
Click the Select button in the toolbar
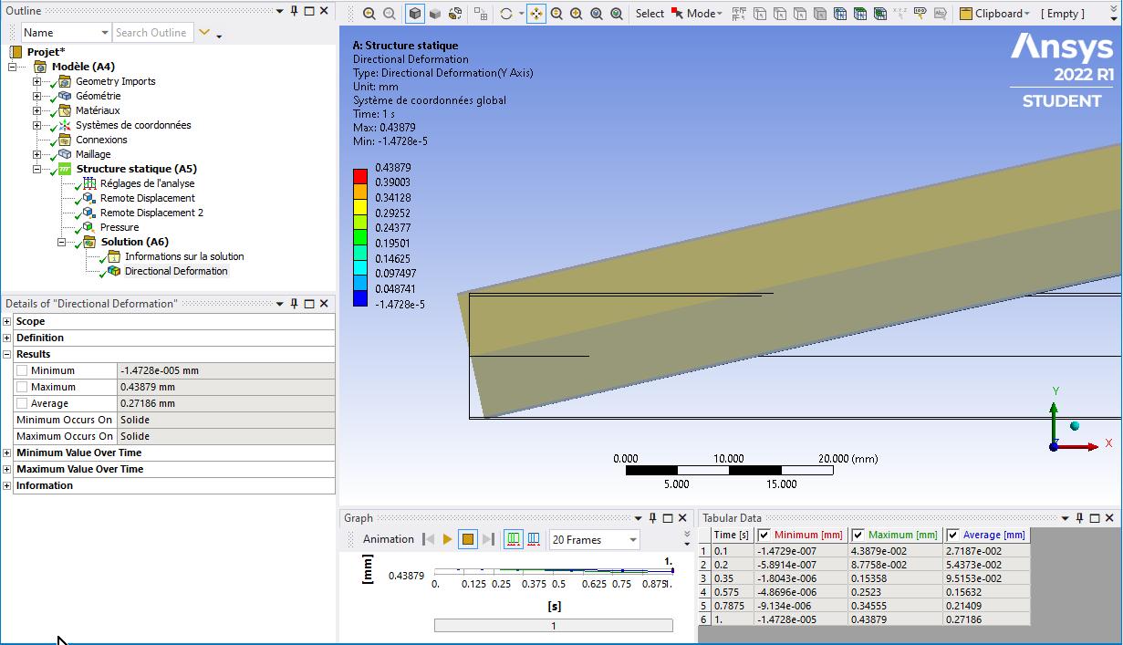(x=650, y=14)
